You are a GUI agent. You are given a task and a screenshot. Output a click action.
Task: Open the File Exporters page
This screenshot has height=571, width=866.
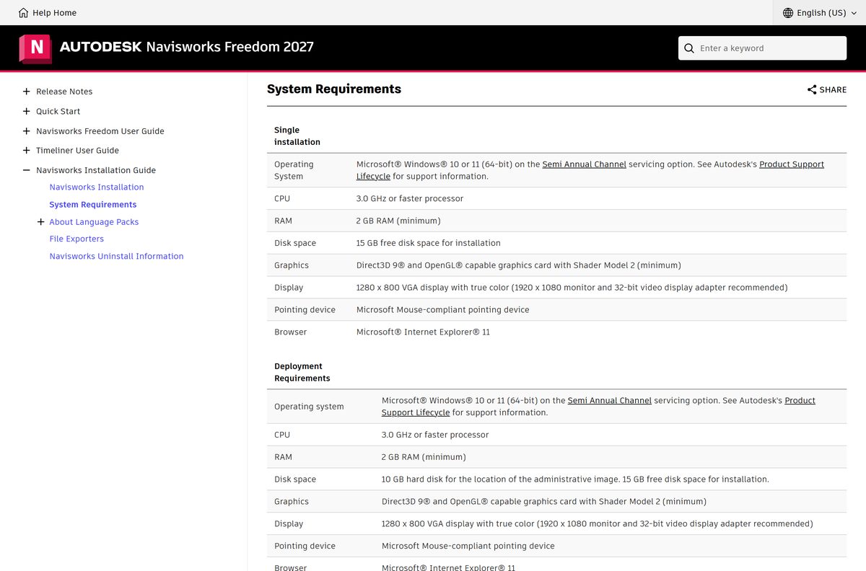[76, 239]
